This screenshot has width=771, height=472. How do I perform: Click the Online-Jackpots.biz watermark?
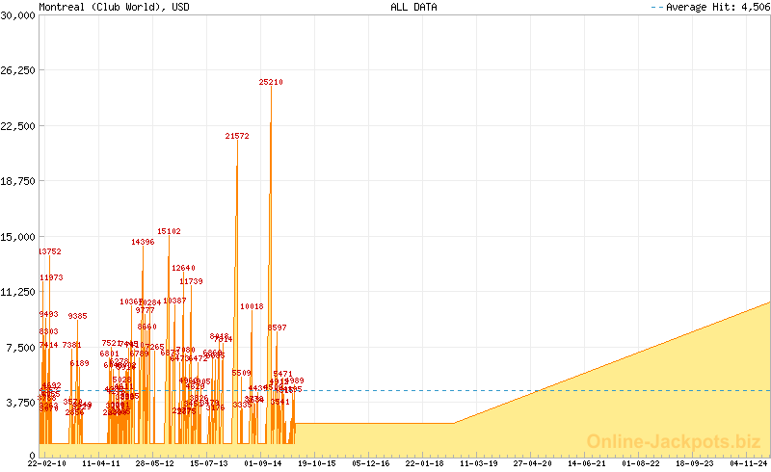[675, 441]
